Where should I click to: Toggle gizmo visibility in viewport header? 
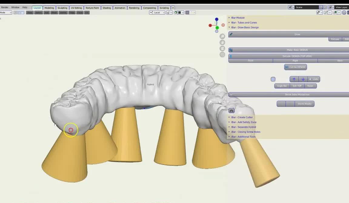326,13
